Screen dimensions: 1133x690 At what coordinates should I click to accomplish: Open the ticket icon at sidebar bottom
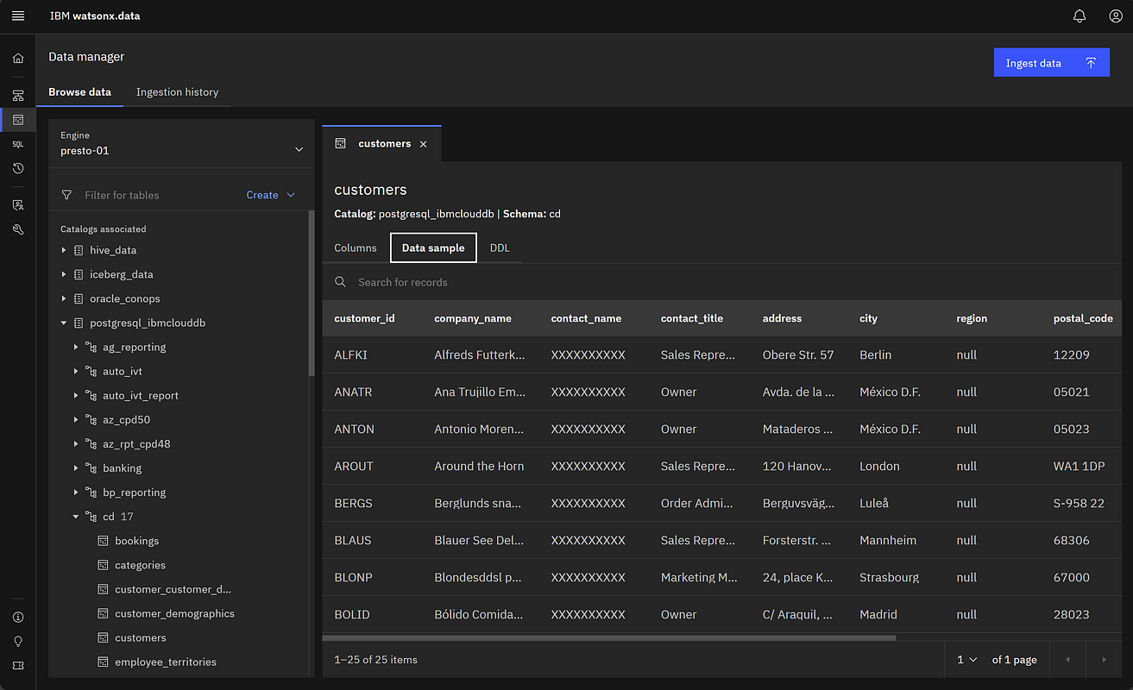coord(18,666)
